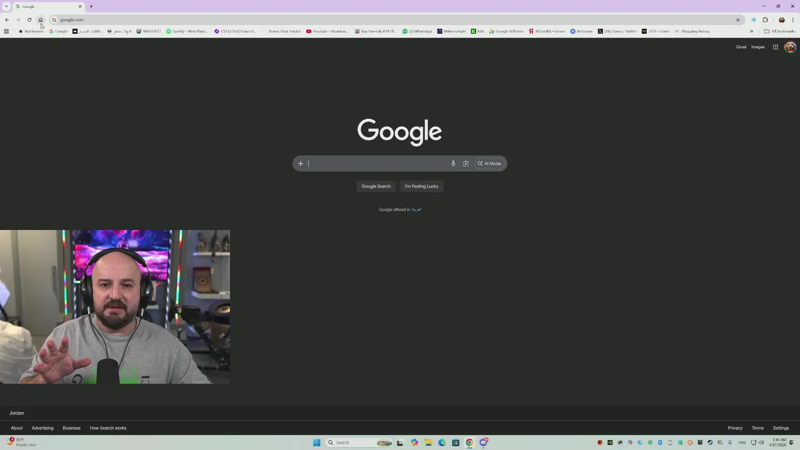Image resolution: width=800 pixels, height=450 pixels.
Task: Open weather widget in taskbar
Action: [22, 442]
